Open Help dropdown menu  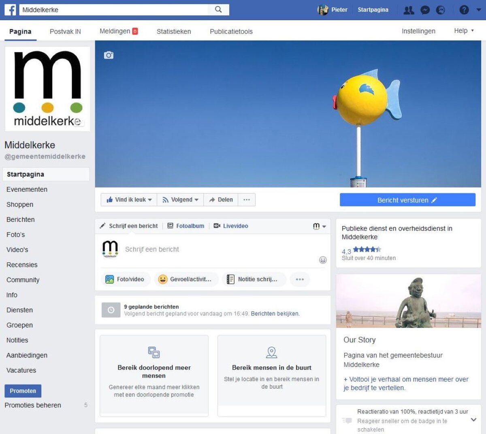point(464,31)
